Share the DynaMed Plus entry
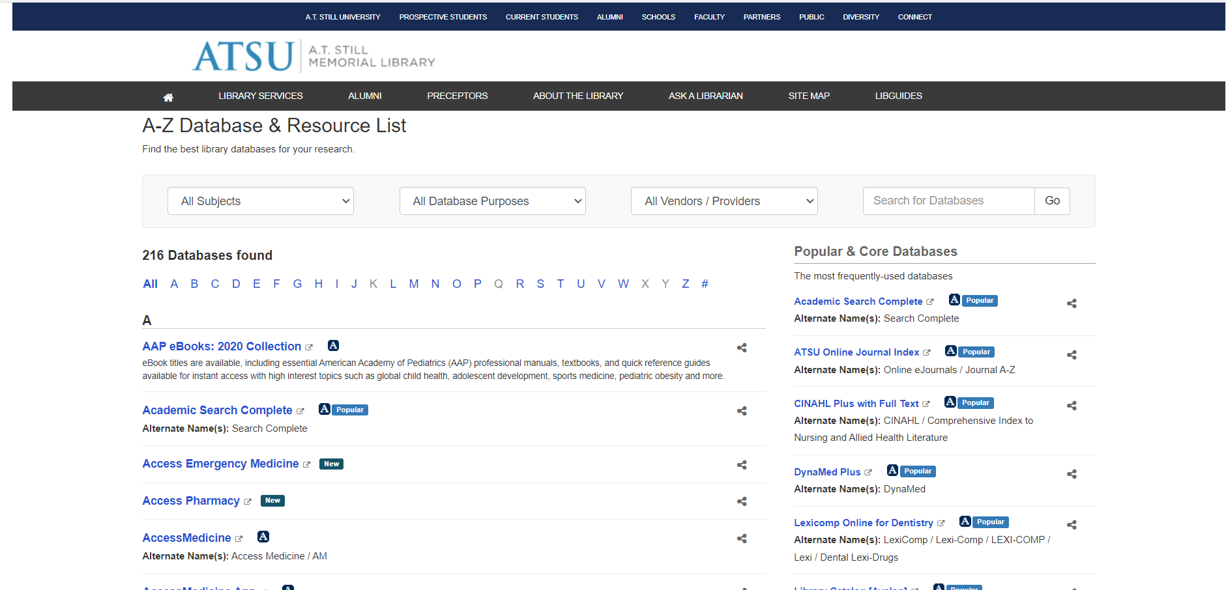 [x=1072, y=474]
